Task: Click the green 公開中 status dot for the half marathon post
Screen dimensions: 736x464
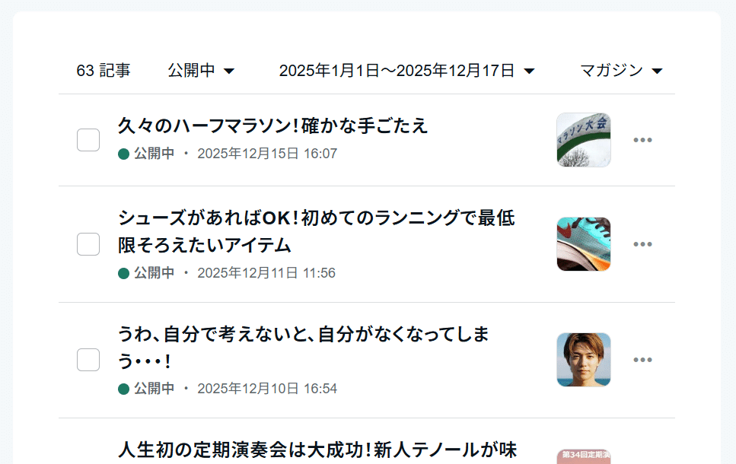Action: pos(123,154)
